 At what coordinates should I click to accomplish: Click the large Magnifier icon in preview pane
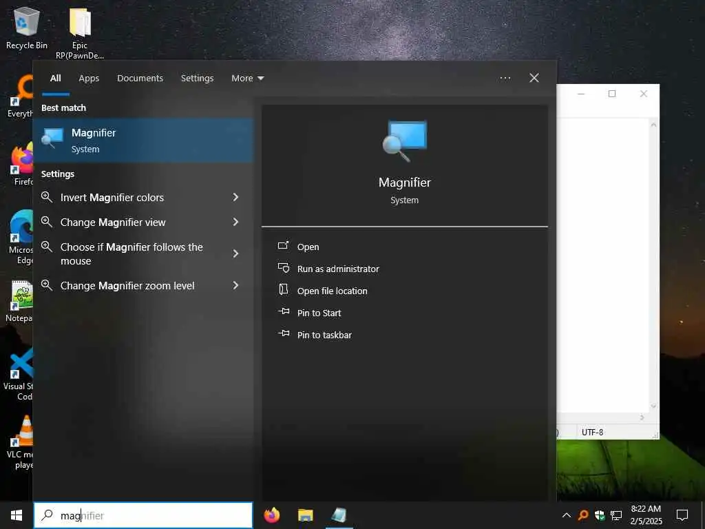[405, 141]
